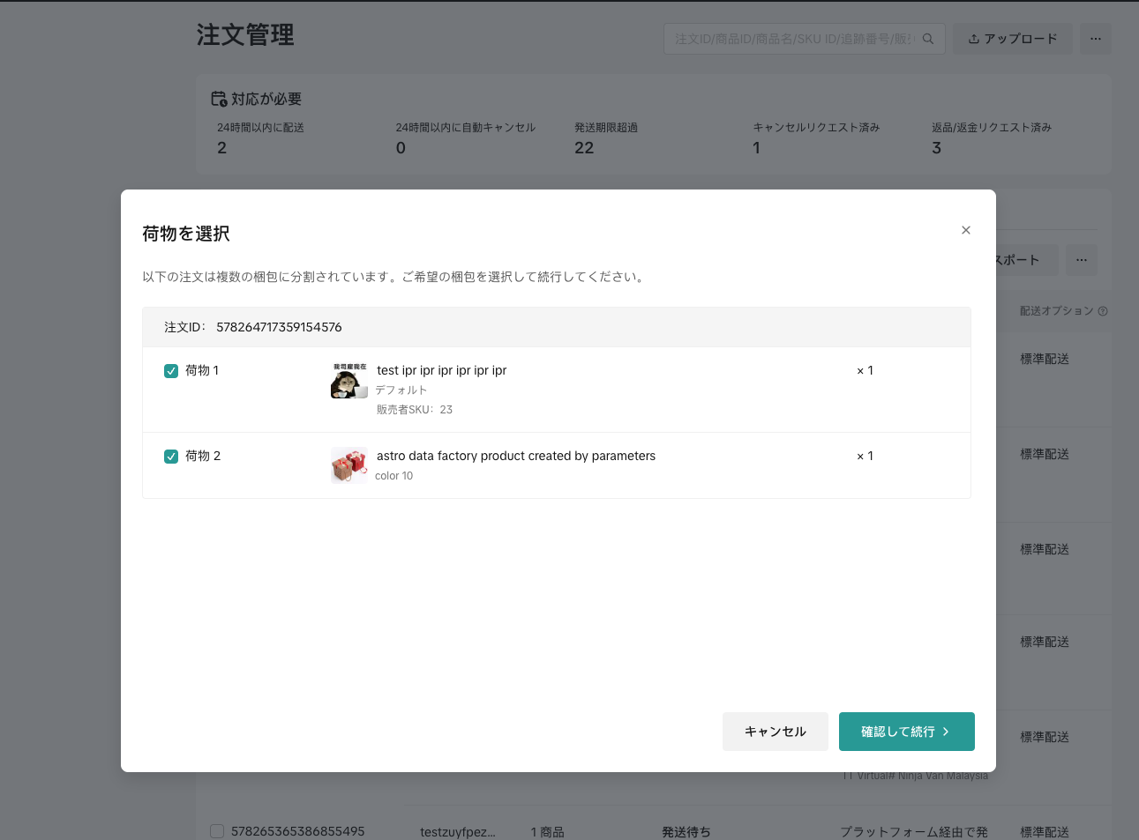The width and height of the screenshot is (1139, 840).
Task: Click order ID 578264717359154576 in dialog
Action: coord(279,327)
